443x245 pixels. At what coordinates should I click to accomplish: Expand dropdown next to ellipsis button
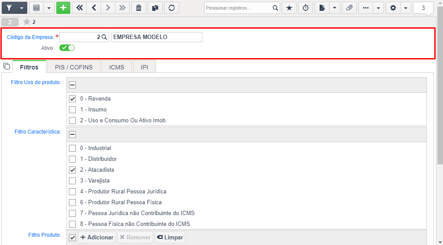click(x=378, y=8)
